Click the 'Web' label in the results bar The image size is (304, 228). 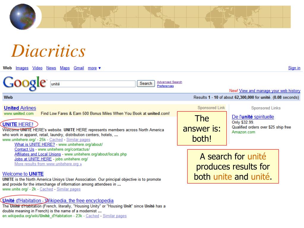[x=8, y=97]
